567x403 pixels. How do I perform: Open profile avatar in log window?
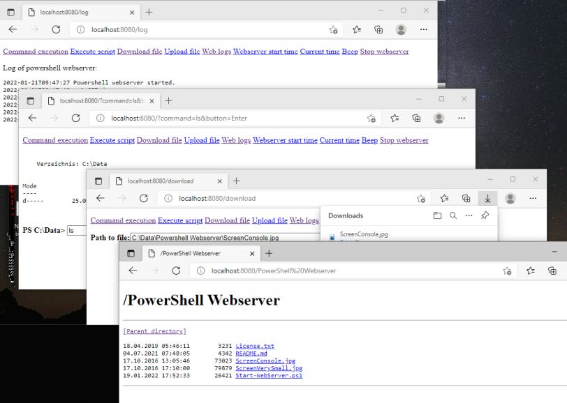point(401,29)
